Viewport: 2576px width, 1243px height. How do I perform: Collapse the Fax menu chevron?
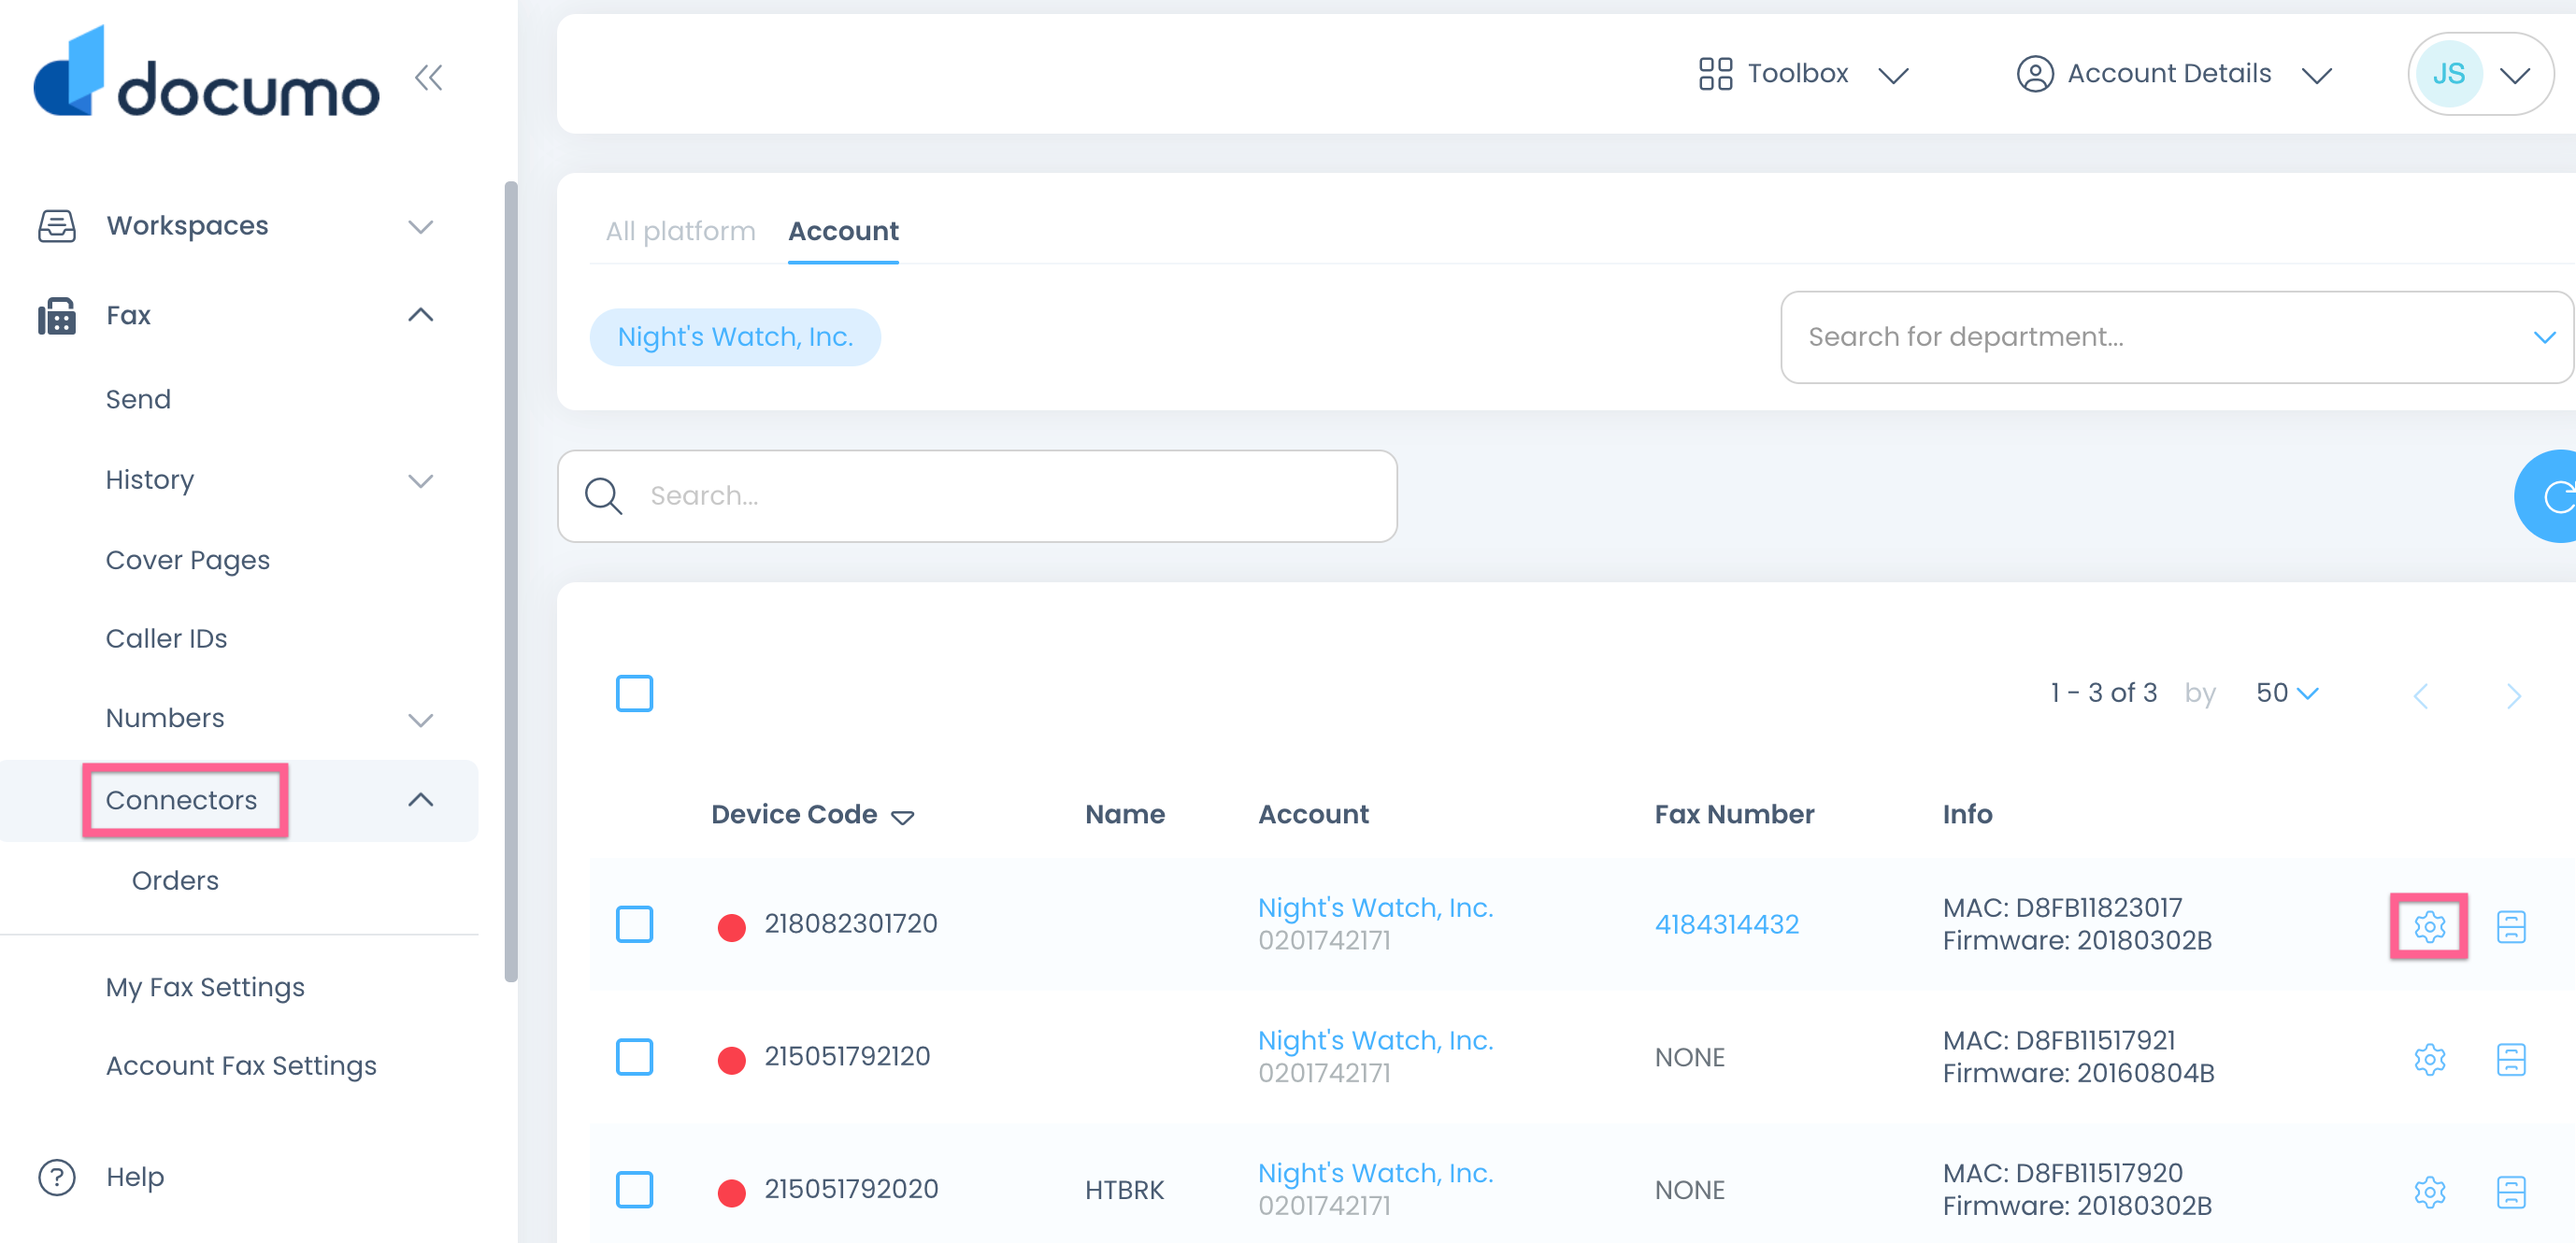coord(421,315)
